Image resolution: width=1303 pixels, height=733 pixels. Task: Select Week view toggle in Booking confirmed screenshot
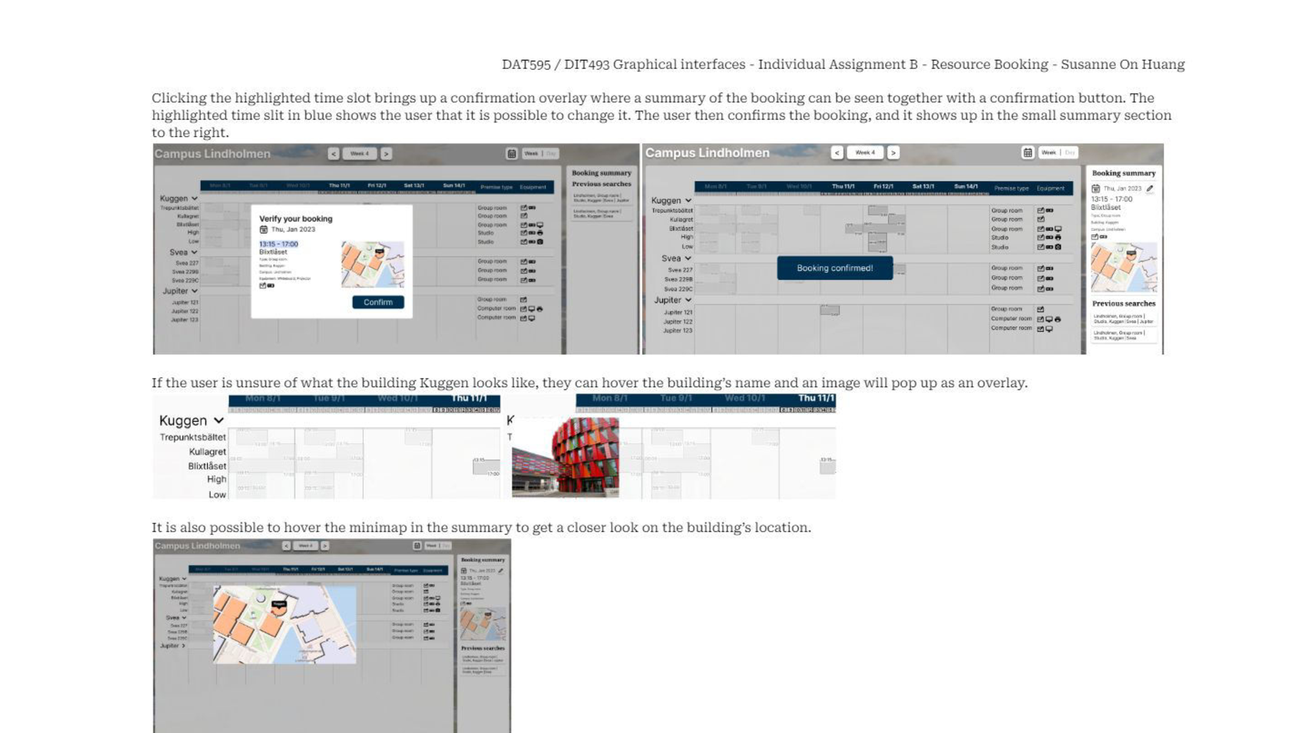click(1048, 152)
